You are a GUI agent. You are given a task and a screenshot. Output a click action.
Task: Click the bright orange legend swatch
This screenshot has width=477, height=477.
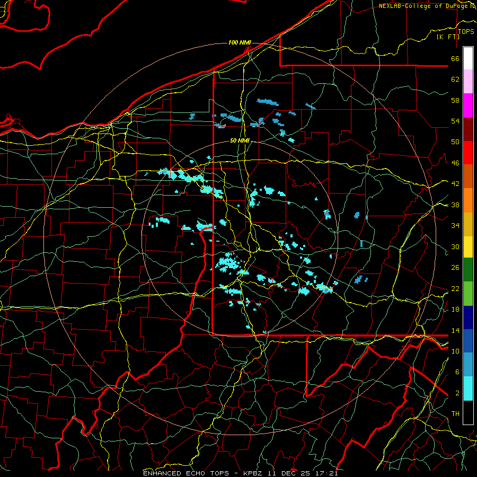[468, 200]
